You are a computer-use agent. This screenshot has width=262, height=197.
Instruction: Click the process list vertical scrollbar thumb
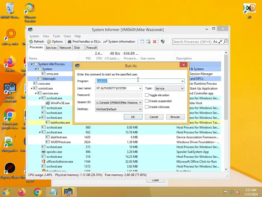(226, 87)
